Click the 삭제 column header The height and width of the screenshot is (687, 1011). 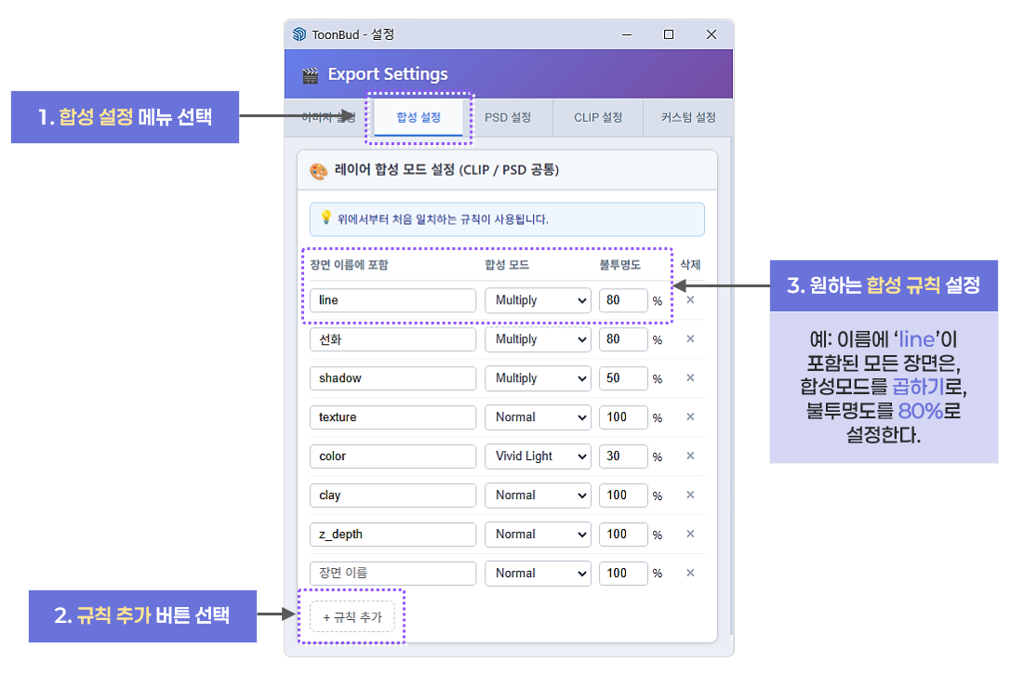[690, 264]
